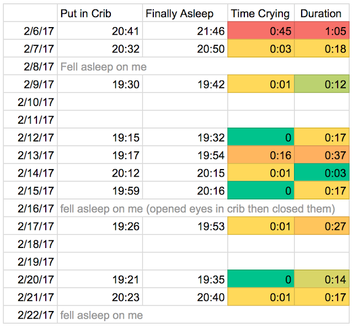The height and width of the screenshot is (327, 353).
Task: Select the 21:46 Finally Asleep cell
Action: pyautogui.click(x=185, y=31)
